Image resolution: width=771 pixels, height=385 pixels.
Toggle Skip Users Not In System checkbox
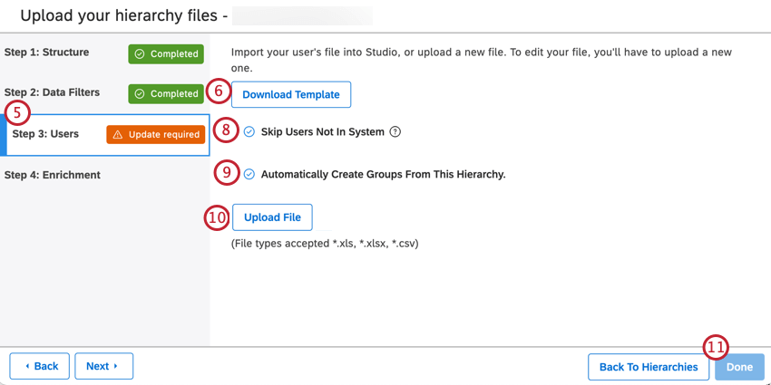point(249,131)
